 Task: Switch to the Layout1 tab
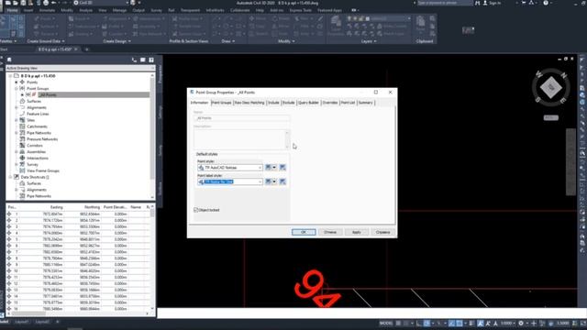pos(21,322)
